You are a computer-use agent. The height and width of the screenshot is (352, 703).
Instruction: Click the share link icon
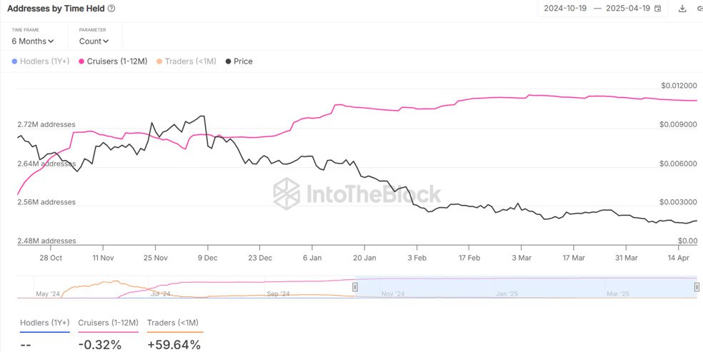tap(699, 9)
